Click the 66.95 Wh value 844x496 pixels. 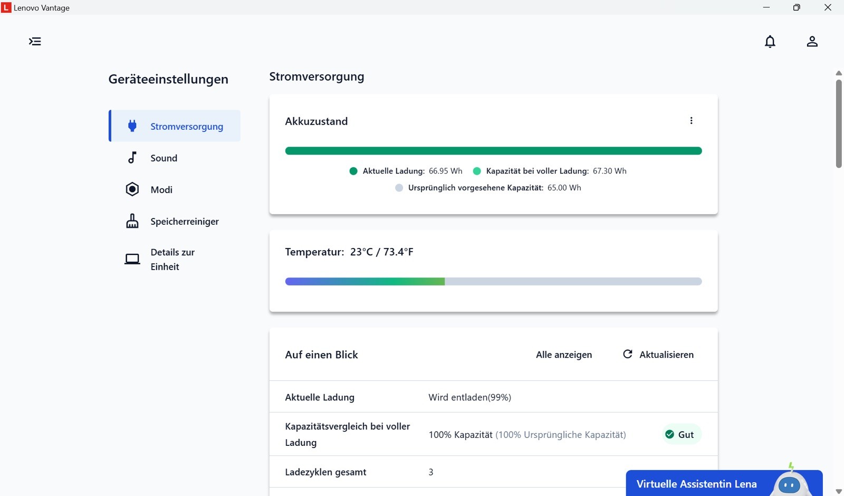click(x=445, y=171)
